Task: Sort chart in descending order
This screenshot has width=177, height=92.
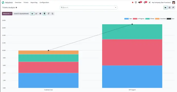Action: coord(48,14)
